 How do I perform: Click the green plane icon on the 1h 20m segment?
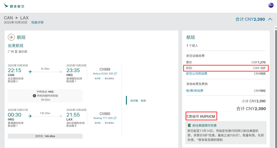(x=31, y=72)
